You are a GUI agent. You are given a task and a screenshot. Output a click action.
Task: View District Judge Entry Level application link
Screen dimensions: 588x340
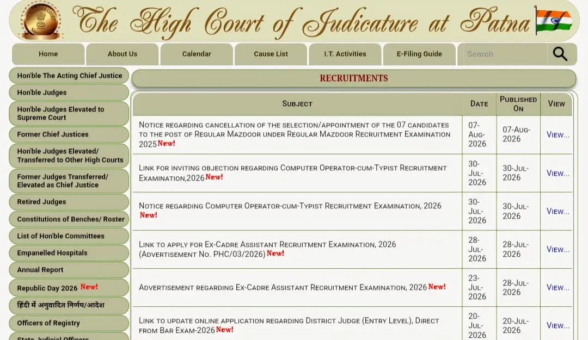558,325
